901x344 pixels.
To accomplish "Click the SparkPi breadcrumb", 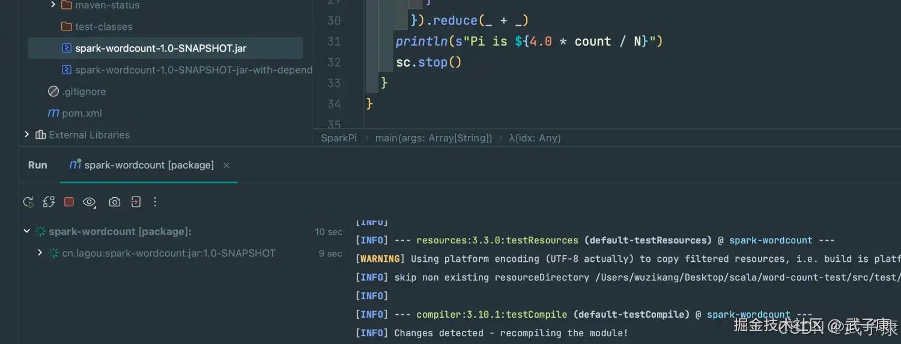I will pyautogui.click(x=339, y=138).
